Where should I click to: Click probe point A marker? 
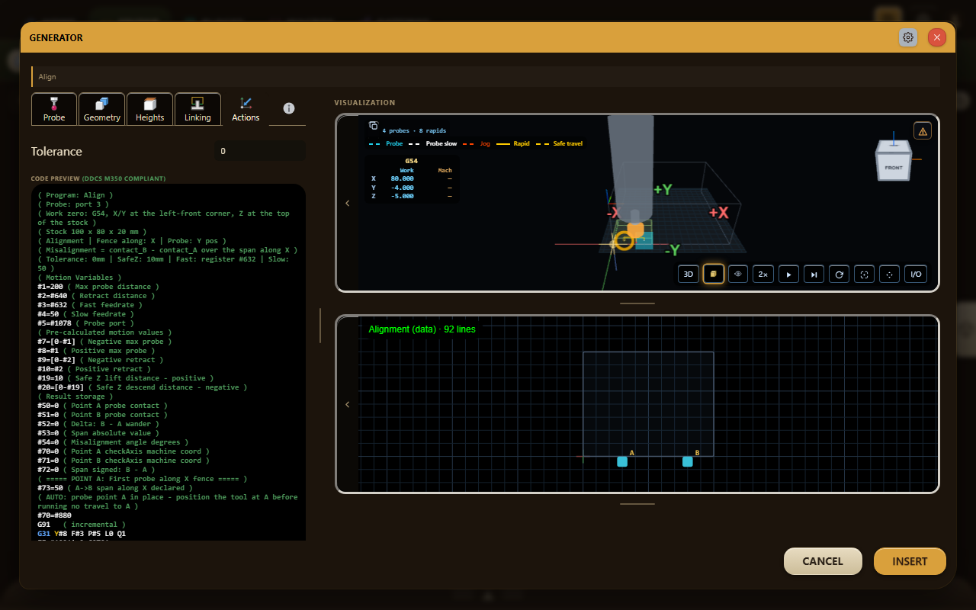(x=622, y=461)
